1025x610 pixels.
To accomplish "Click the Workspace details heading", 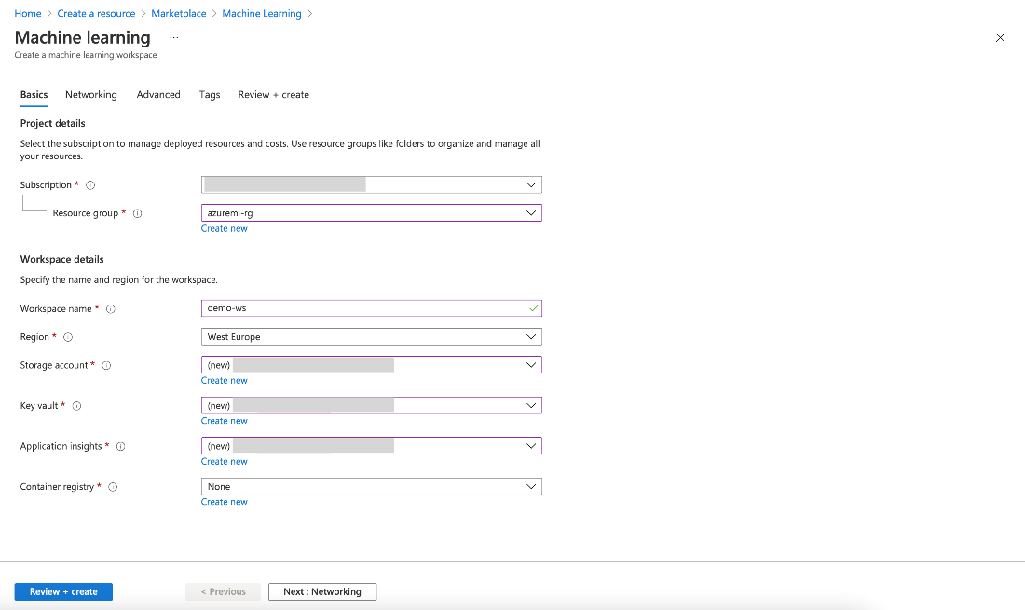I will tap(62, 259).
